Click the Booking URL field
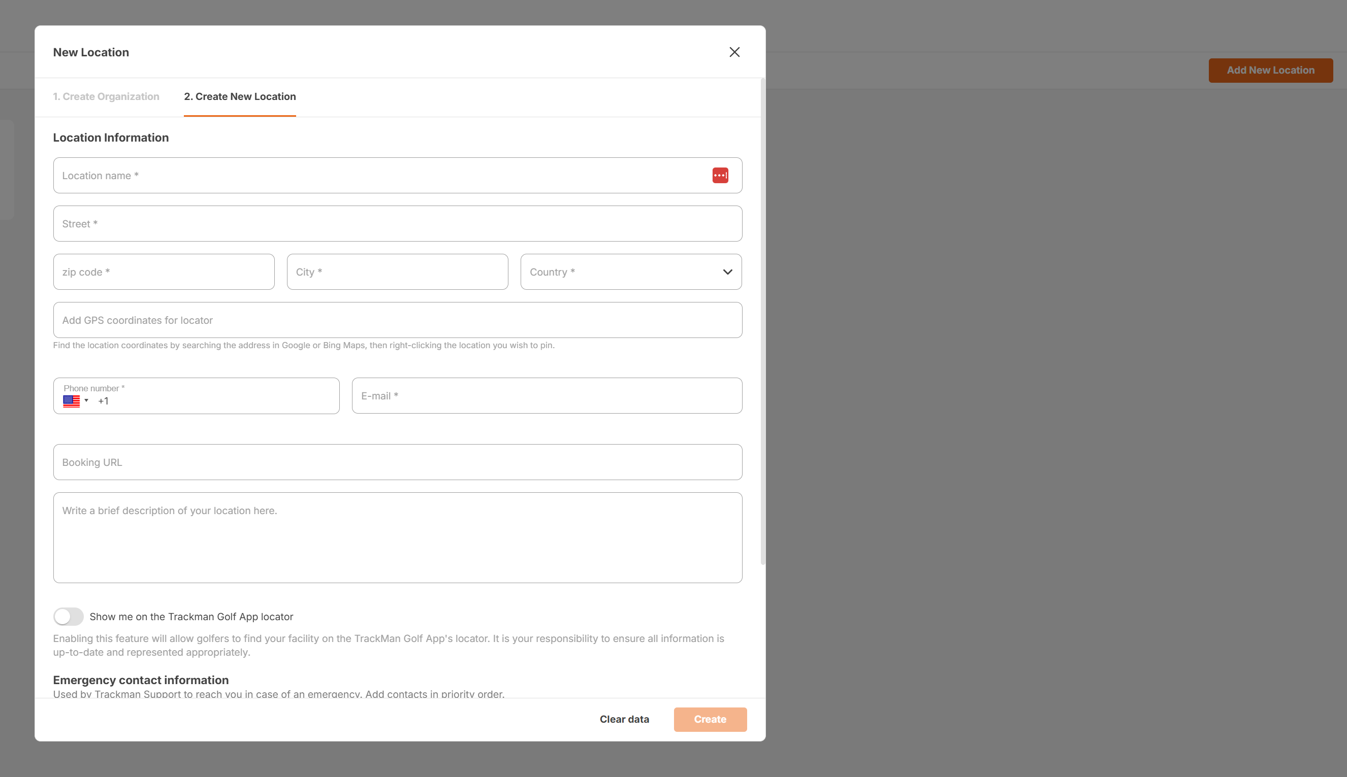Screen dimensions: 1347x777 tap(397, 462)
